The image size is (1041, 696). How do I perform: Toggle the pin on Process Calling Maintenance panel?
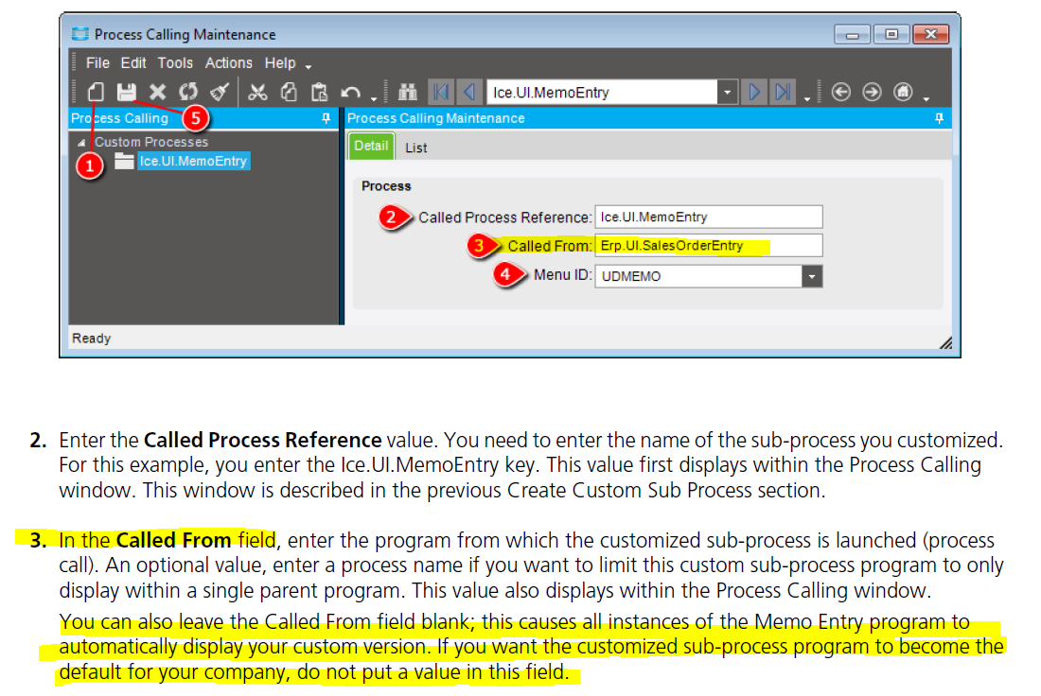click(939, 118)
